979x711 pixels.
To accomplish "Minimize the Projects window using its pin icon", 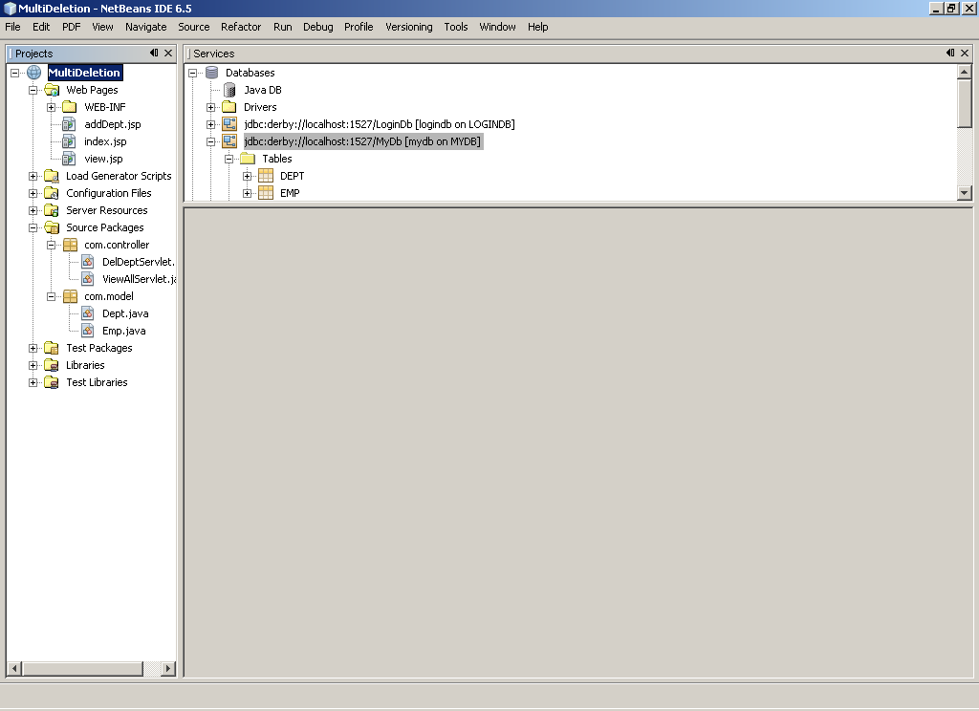I will [x=159, y=53].
